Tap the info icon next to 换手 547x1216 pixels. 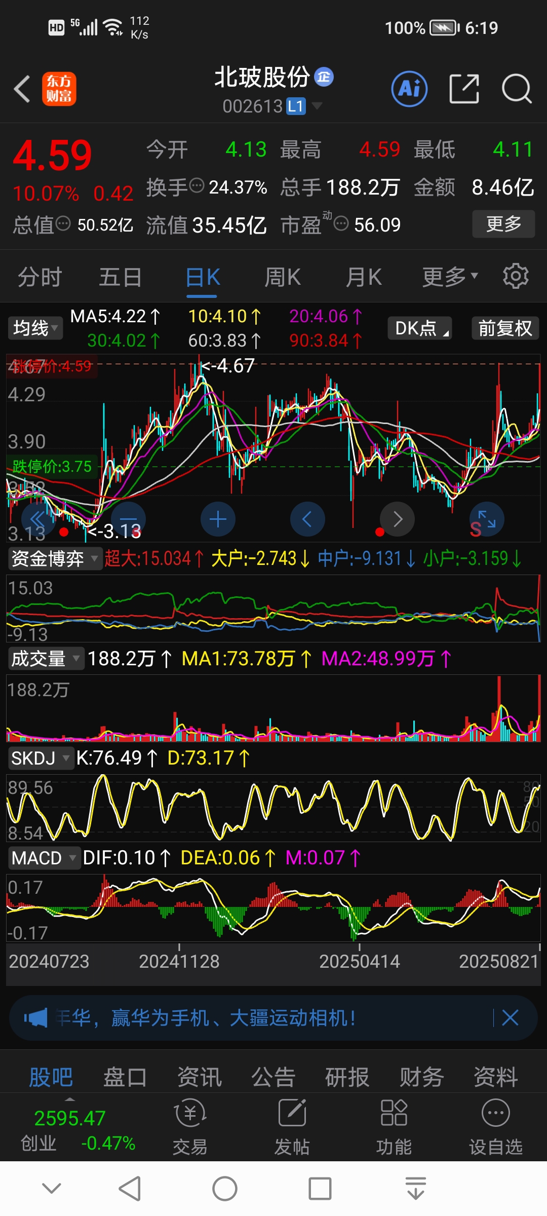click(x=197, y=186)
